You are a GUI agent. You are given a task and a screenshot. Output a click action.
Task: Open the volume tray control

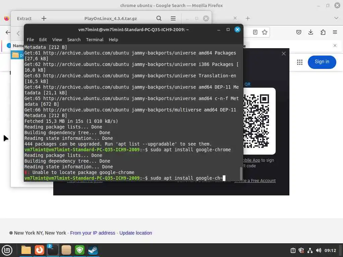click(319, 250)
